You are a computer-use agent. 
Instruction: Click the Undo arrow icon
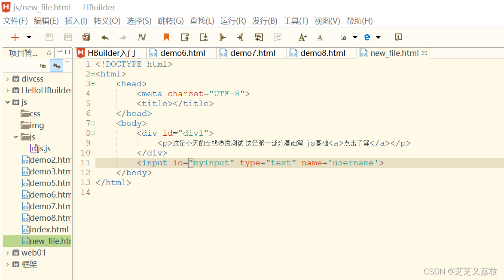pyautogui.click(x=105, y=37)
